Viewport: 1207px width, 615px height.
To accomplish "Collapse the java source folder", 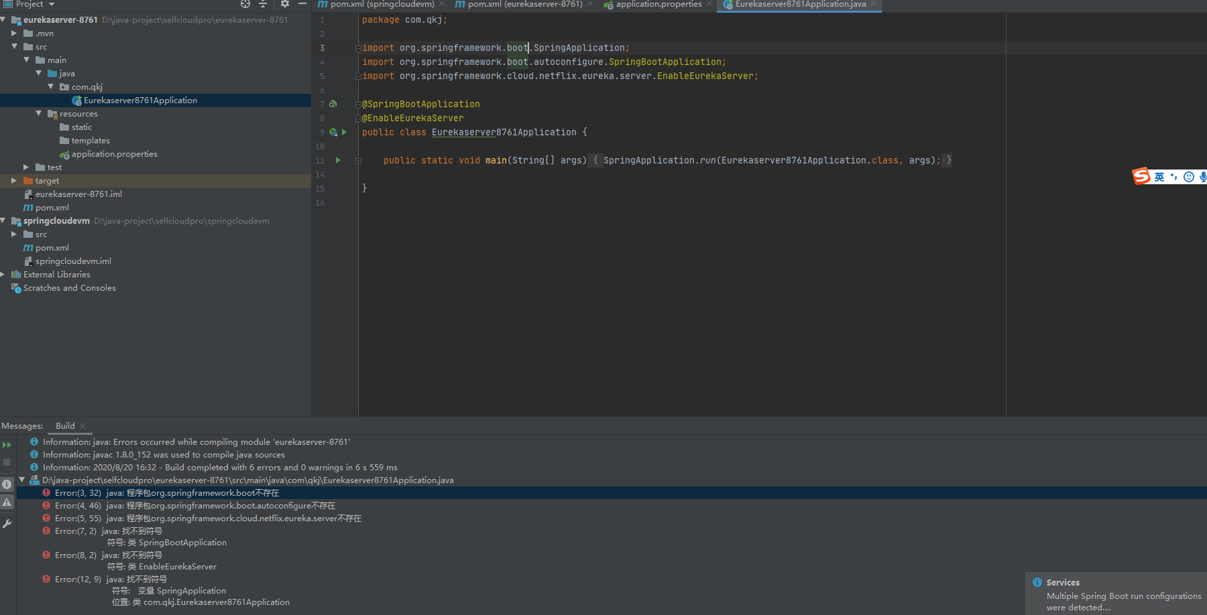I will [x=38, y=73].
